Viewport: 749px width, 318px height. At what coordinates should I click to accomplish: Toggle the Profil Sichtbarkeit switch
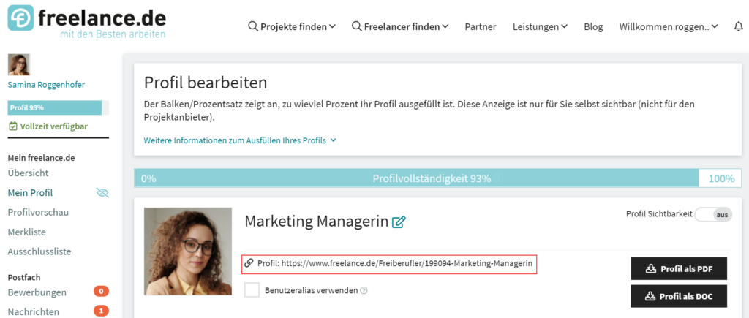(713, 214)
